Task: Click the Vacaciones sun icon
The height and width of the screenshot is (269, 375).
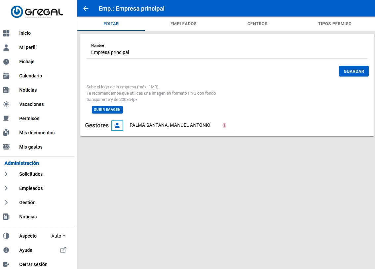Action: [6, 104]
